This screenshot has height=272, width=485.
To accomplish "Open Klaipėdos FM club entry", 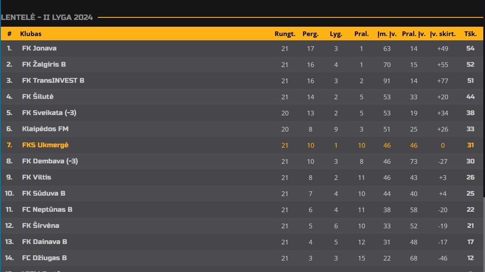I will pos(45,129).
